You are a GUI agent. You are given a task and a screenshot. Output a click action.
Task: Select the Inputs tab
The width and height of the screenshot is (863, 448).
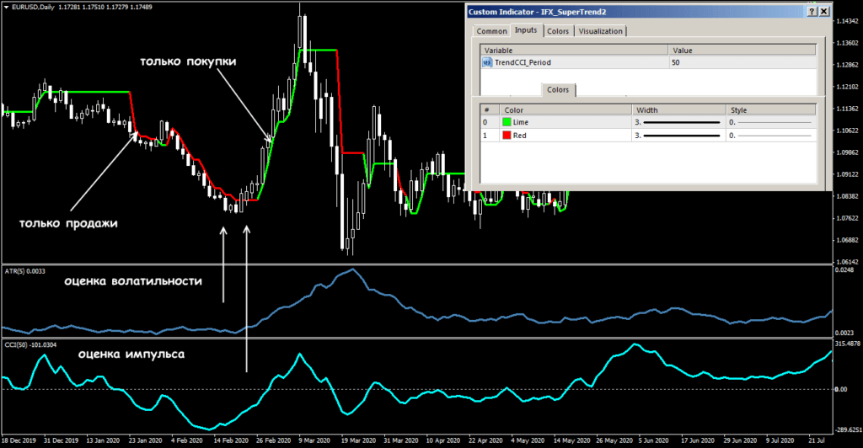(526, 31)
